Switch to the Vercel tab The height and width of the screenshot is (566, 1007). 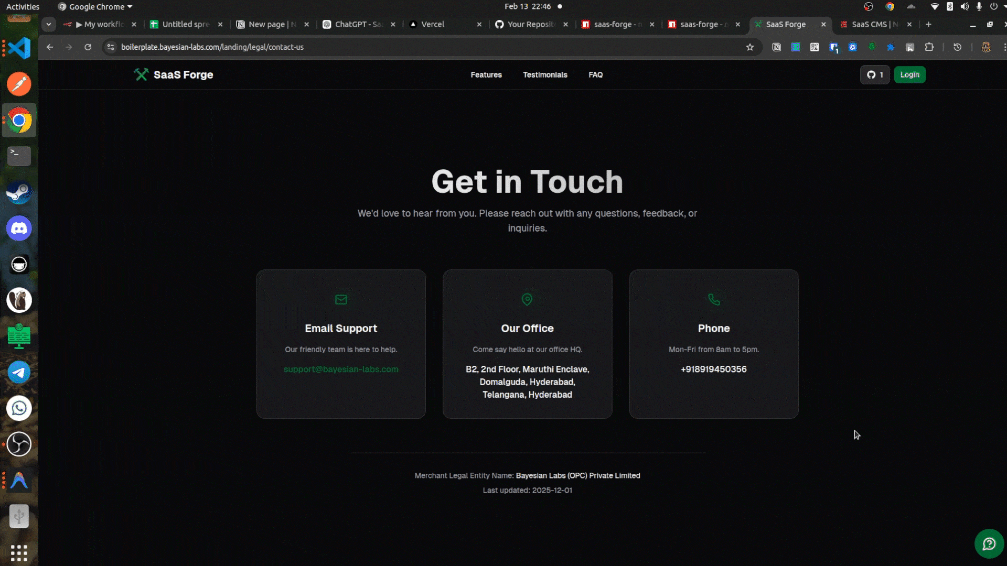click(433, 24)
